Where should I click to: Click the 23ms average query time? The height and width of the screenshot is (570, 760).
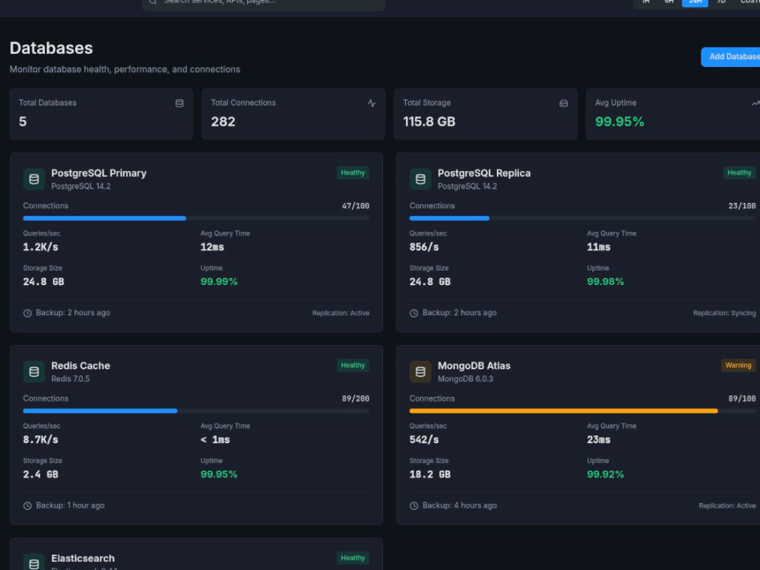click(599, 439)
